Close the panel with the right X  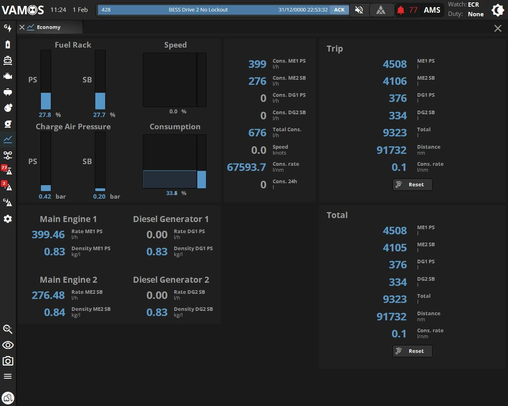point(498,28)
